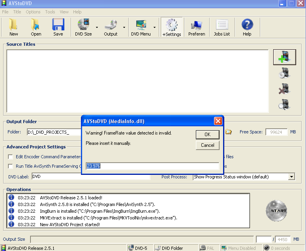The image size is (306, 251).
Task: Click the Menu Disabled status bar entry
Action: point(242,248)
